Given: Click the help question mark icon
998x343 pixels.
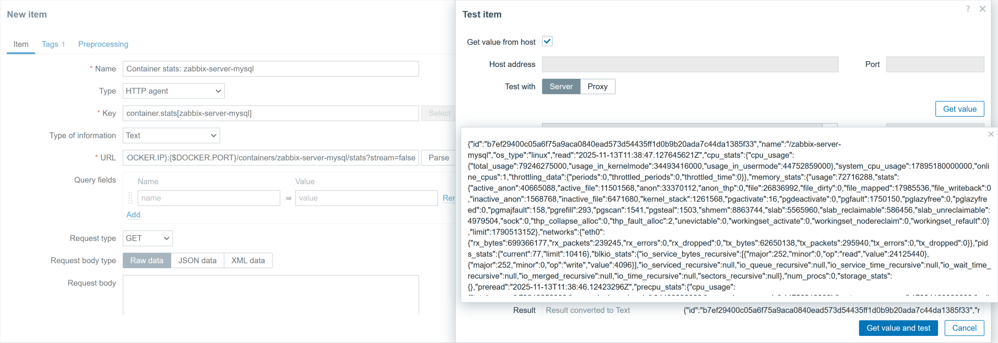Looking at the screenshot, I should pos(968,9).
